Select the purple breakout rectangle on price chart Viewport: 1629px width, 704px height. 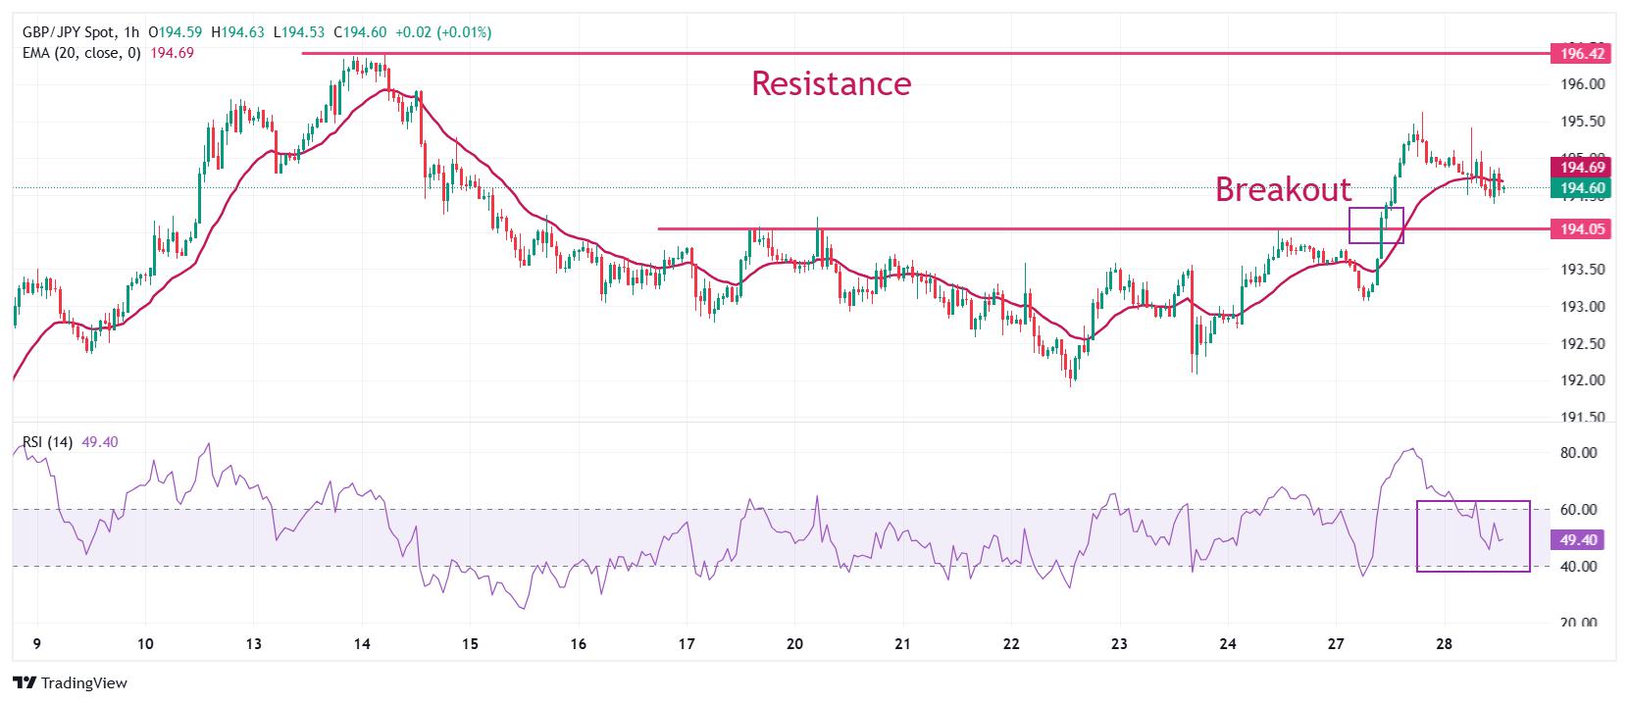tap(1376, 226)
